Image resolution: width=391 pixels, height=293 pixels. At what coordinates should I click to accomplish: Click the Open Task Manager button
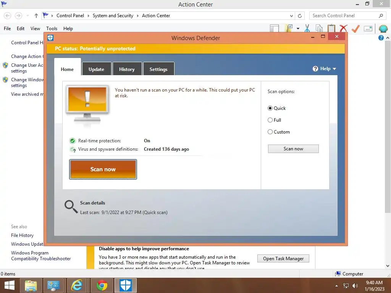[283, 259]
